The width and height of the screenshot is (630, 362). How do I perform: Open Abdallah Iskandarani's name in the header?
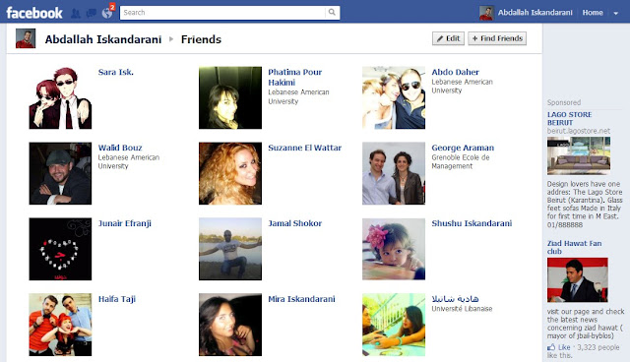tap(535, 13)
